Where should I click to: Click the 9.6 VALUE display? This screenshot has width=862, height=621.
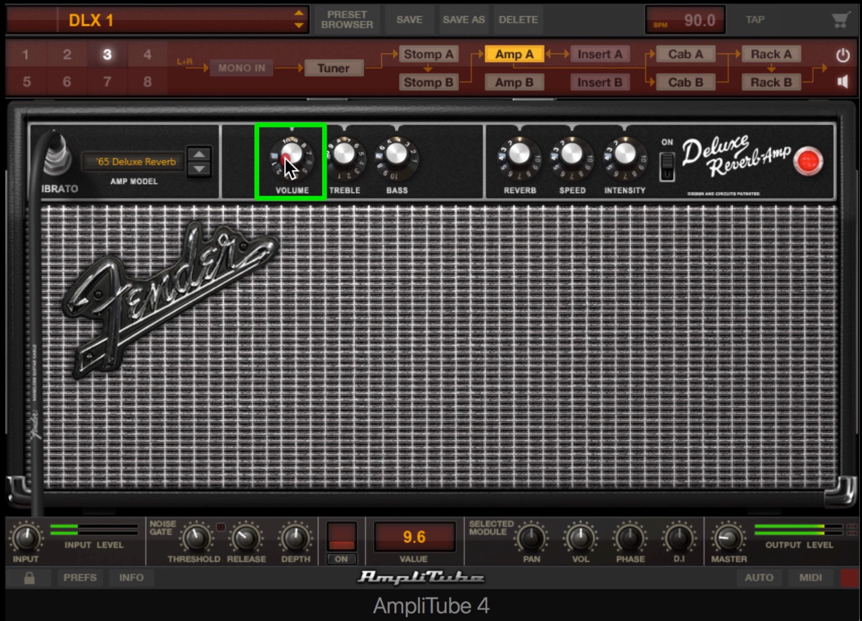pos(414,537)
